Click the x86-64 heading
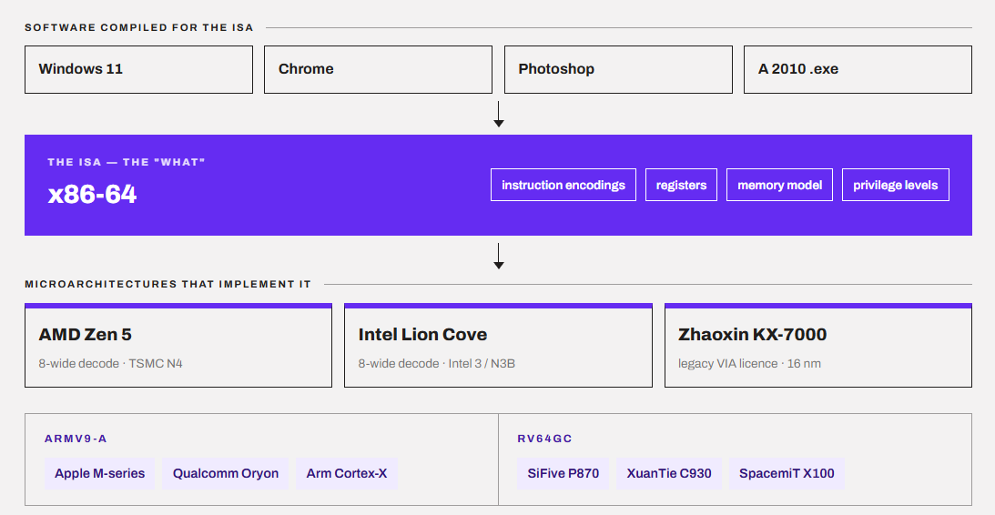This screenshot has height=515, width=995. click(x=93, y=194)
